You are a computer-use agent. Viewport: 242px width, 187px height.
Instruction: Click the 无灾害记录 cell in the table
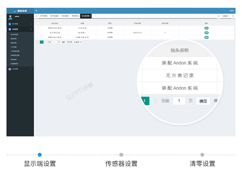click(55, 33)
